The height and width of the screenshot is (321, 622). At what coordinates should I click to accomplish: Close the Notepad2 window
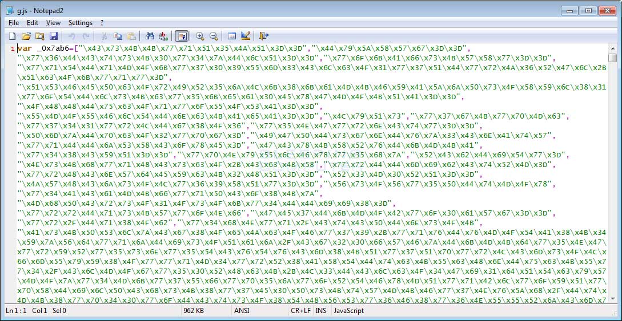click(x=608, y=11)
